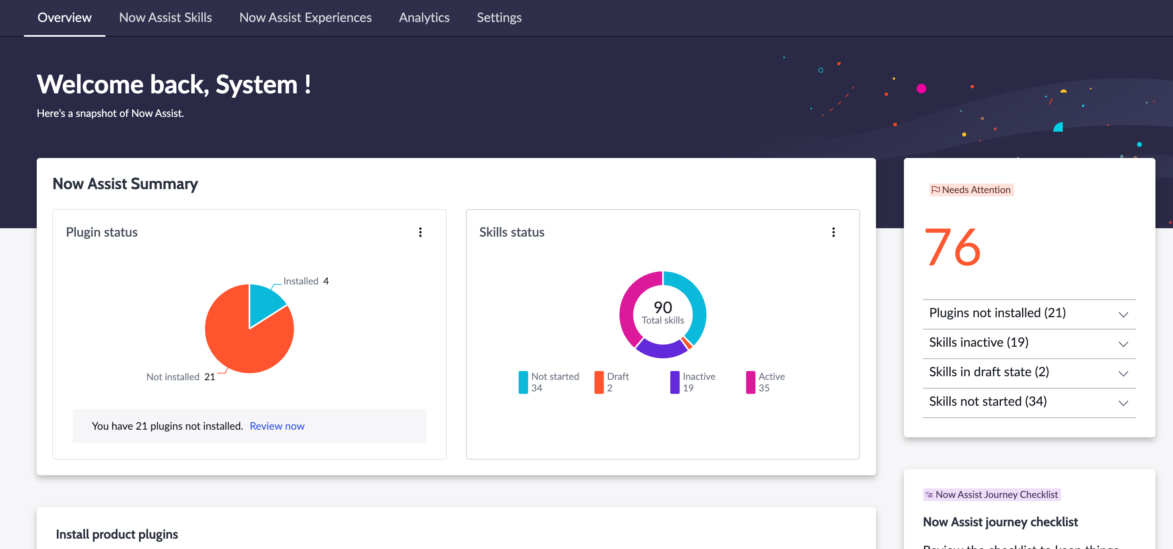
Task: Click the Needs Attention badge label
Action: pos(971,190)
